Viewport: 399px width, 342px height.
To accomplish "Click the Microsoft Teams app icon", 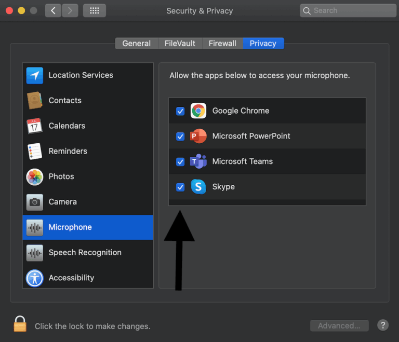I will click(198, 161).
